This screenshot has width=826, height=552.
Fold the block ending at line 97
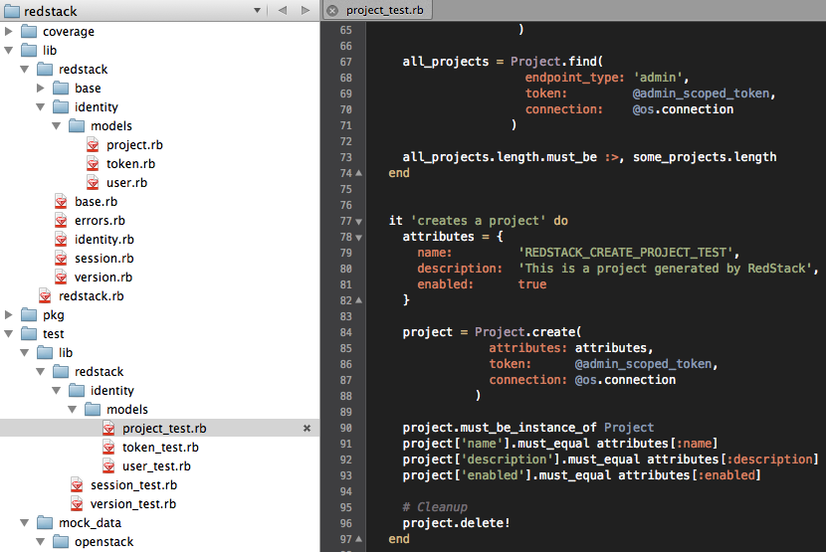tap(358, 539)
